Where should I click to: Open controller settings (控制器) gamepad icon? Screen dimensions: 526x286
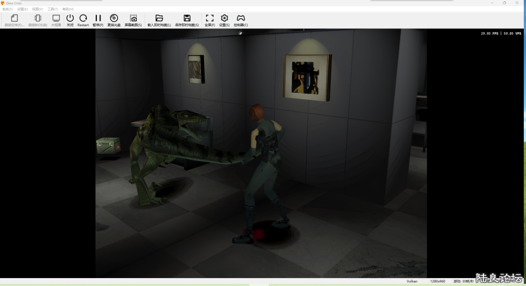pyautogui.click(x=240, y=20)
